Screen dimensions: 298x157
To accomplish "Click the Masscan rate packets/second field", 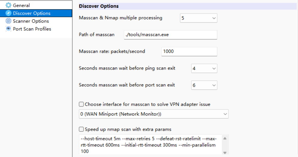I will pos(189,52).
